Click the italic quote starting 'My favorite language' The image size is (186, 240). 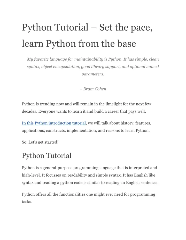pyautogui.click(x=93, y=67)
